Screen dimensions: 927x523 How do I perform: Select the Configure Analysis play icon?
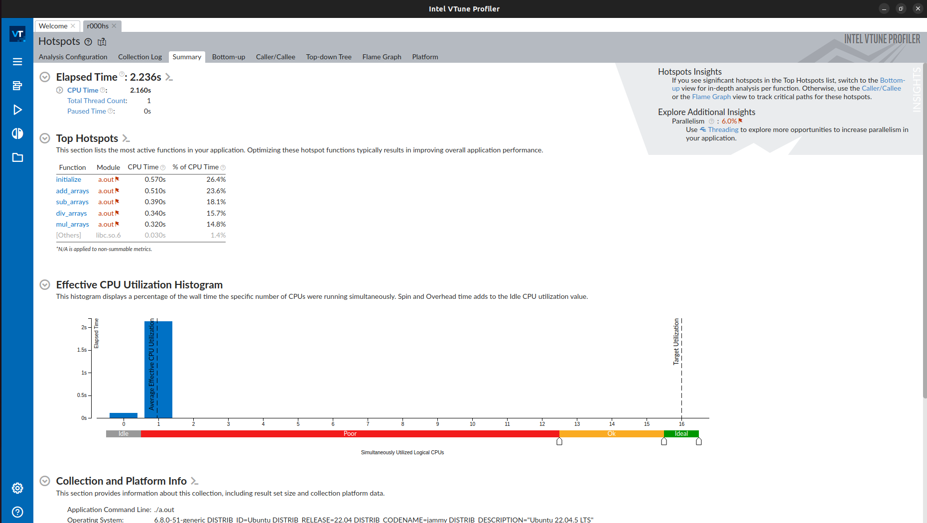[17, 110]
